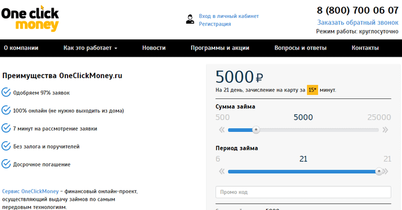The width and height of the screenshot is (402, 210).
Task: Click checkmark icon beside 100% онлайн
Action: click(x=6, y=110)
